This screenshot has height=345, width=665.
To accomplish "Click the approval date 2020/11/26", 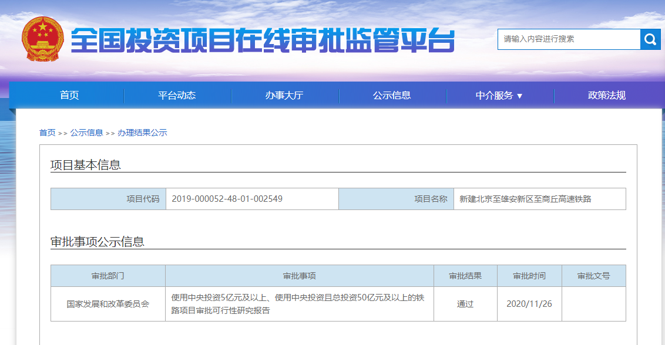I will (529, 304).
